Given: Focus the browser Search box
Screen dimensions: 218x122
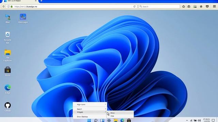Looking at the screenshot, I should coord(159,6).
